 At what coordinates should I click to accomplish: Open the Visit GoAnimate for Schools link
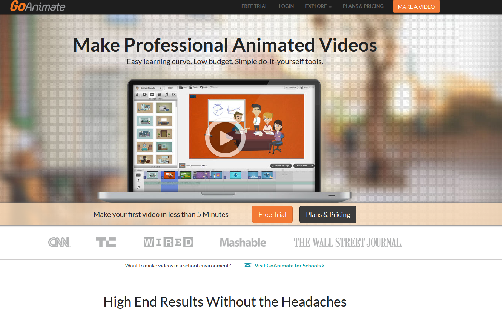pos(289,266)
